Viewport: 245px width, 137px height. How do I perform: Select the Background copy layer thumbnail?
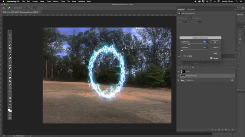click(183, 76)
